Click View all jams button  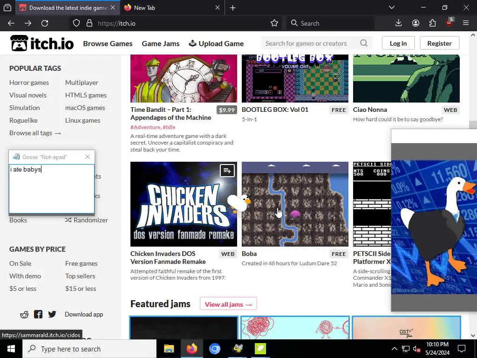coord(228,304)
